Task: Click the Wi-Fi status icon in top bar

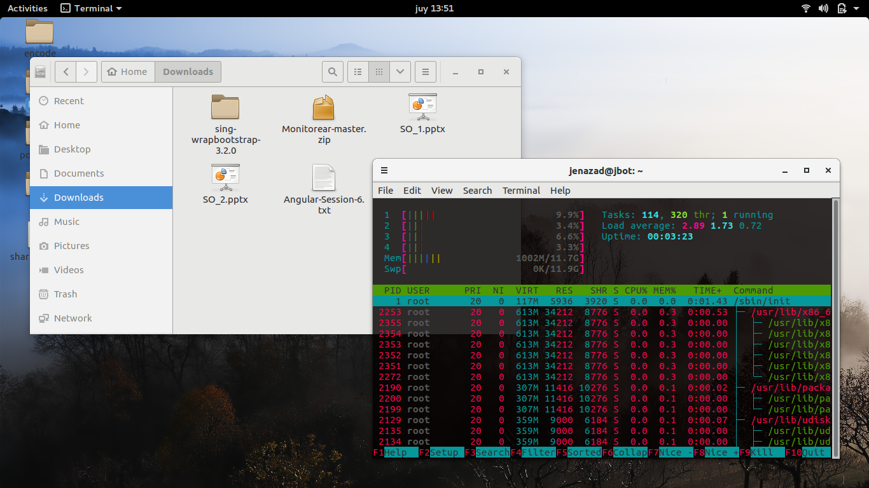Action: click(x=806, y=8)
